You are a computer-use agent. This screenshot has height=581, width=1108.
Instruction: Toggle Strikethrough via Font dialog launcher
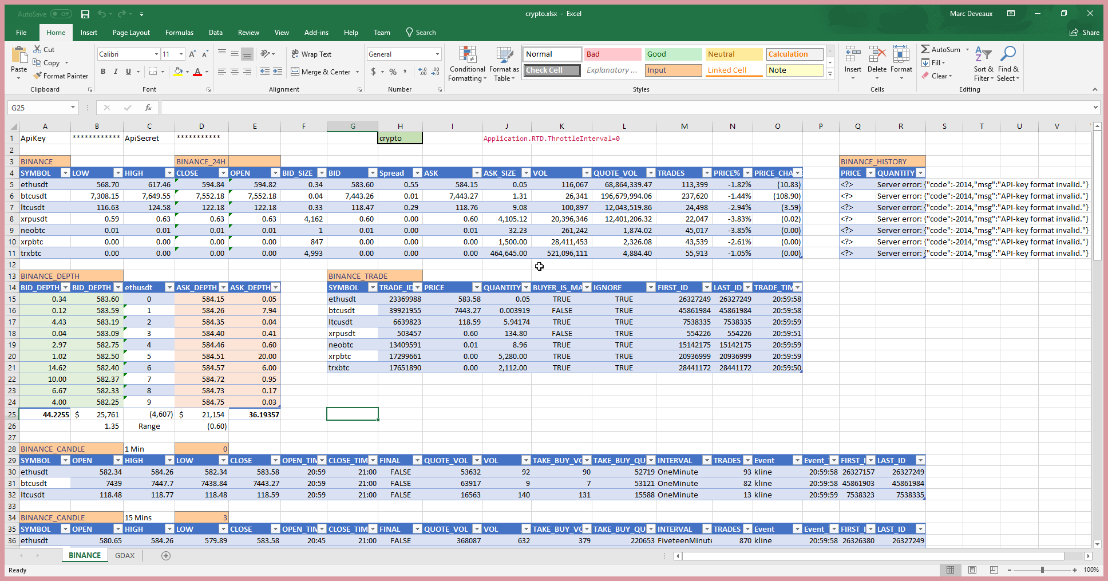(208, 90)
